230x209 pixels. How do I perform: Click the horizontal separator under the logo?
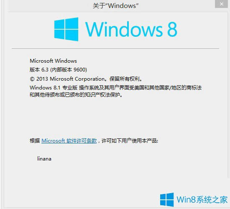click(x=115, y=48)
